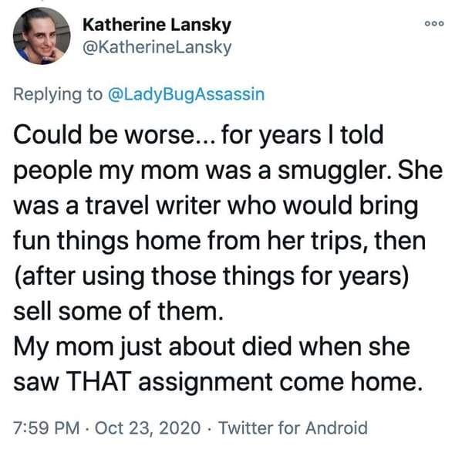
Task: Open the Twitter for Android source link
Action: [293, 428]
